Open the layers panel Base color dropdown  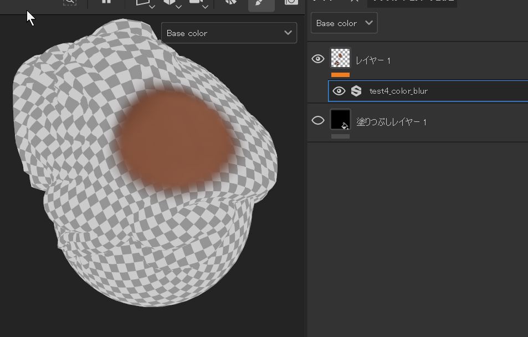click(344, 23)
